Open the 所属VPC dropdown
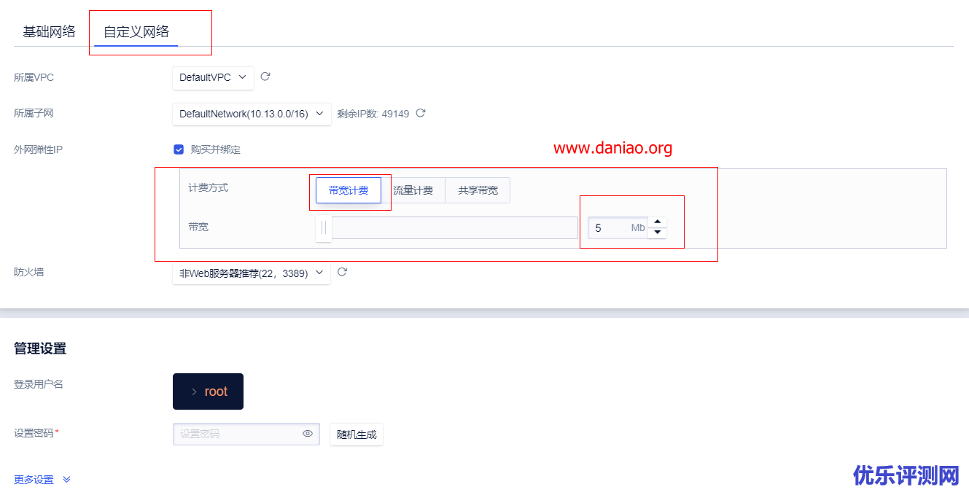The height and width of the screenshot is (495, 969). [213, 77]
